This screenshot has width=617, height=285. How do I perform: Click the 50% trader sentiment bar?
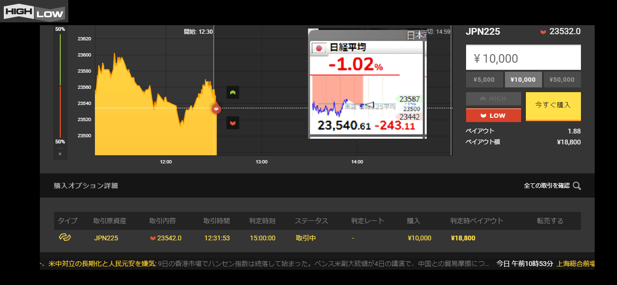[60, 85]
